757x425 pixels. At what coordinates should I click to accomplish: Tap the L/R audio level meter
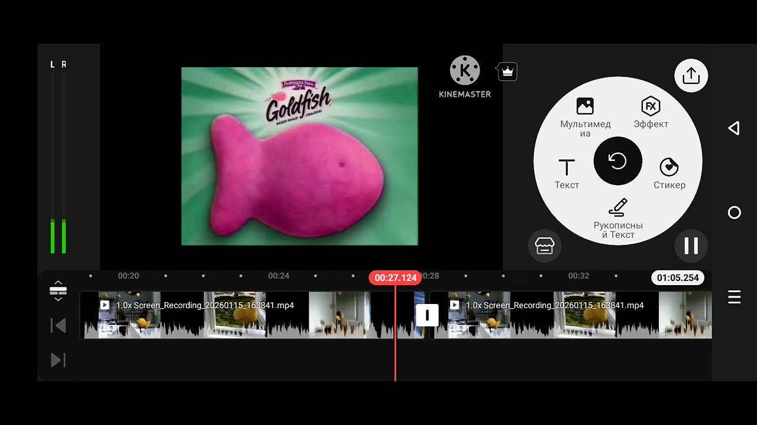click(58, 158)
